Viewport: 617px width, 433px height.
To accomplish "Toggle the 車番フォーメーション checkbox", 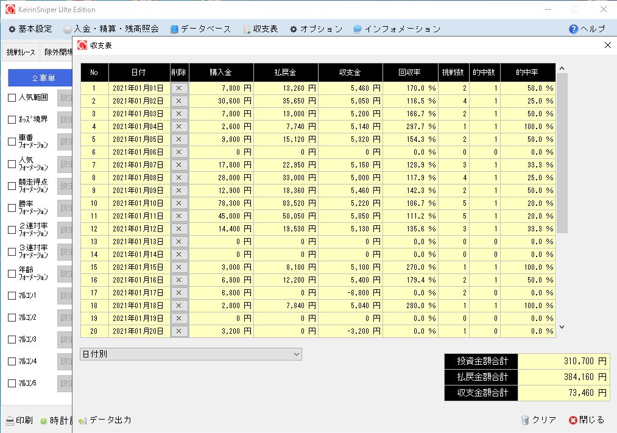I will coord(12,141).
